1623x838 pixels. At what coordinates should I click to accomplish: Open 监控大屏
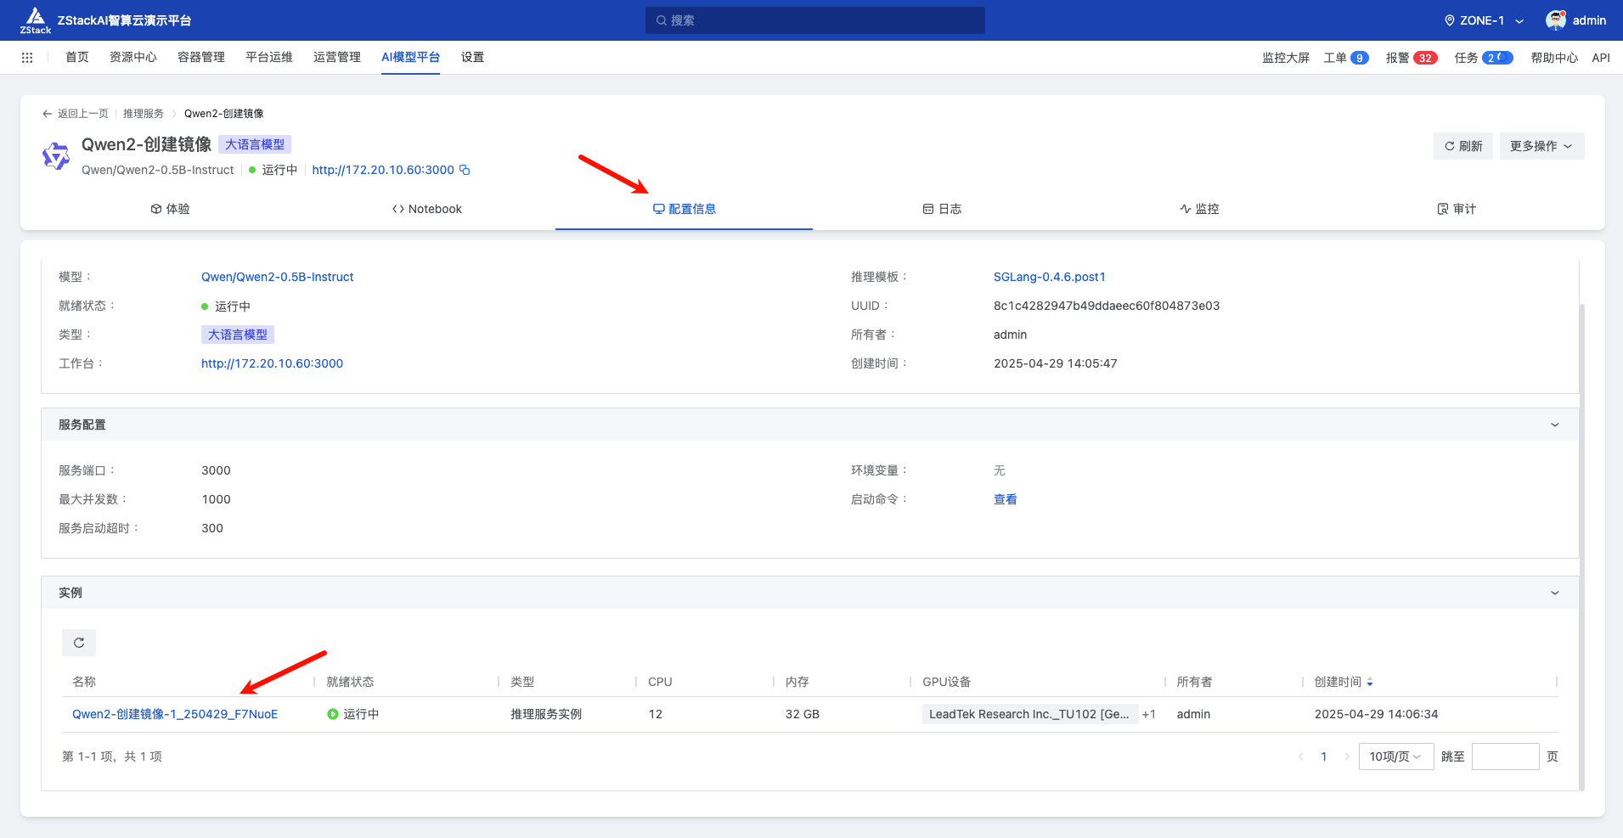click(x=1285, y=58)
